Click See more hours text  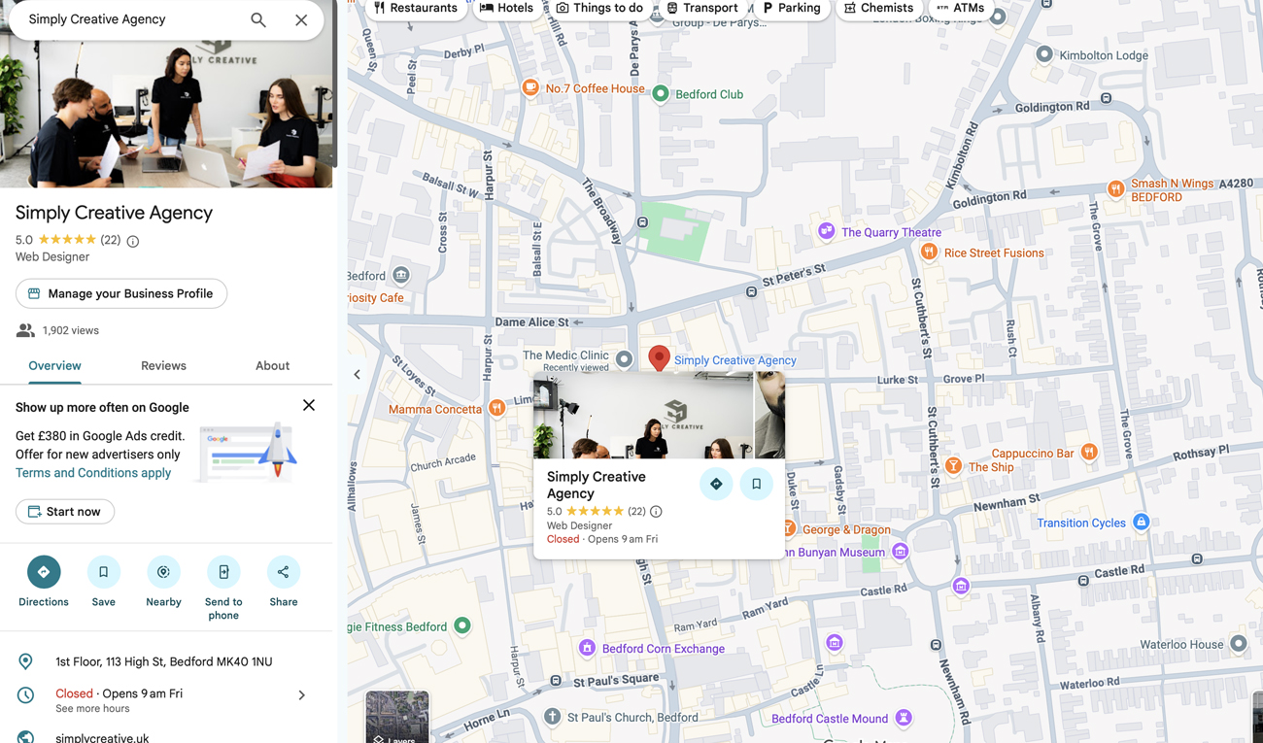tap(92, 709)
